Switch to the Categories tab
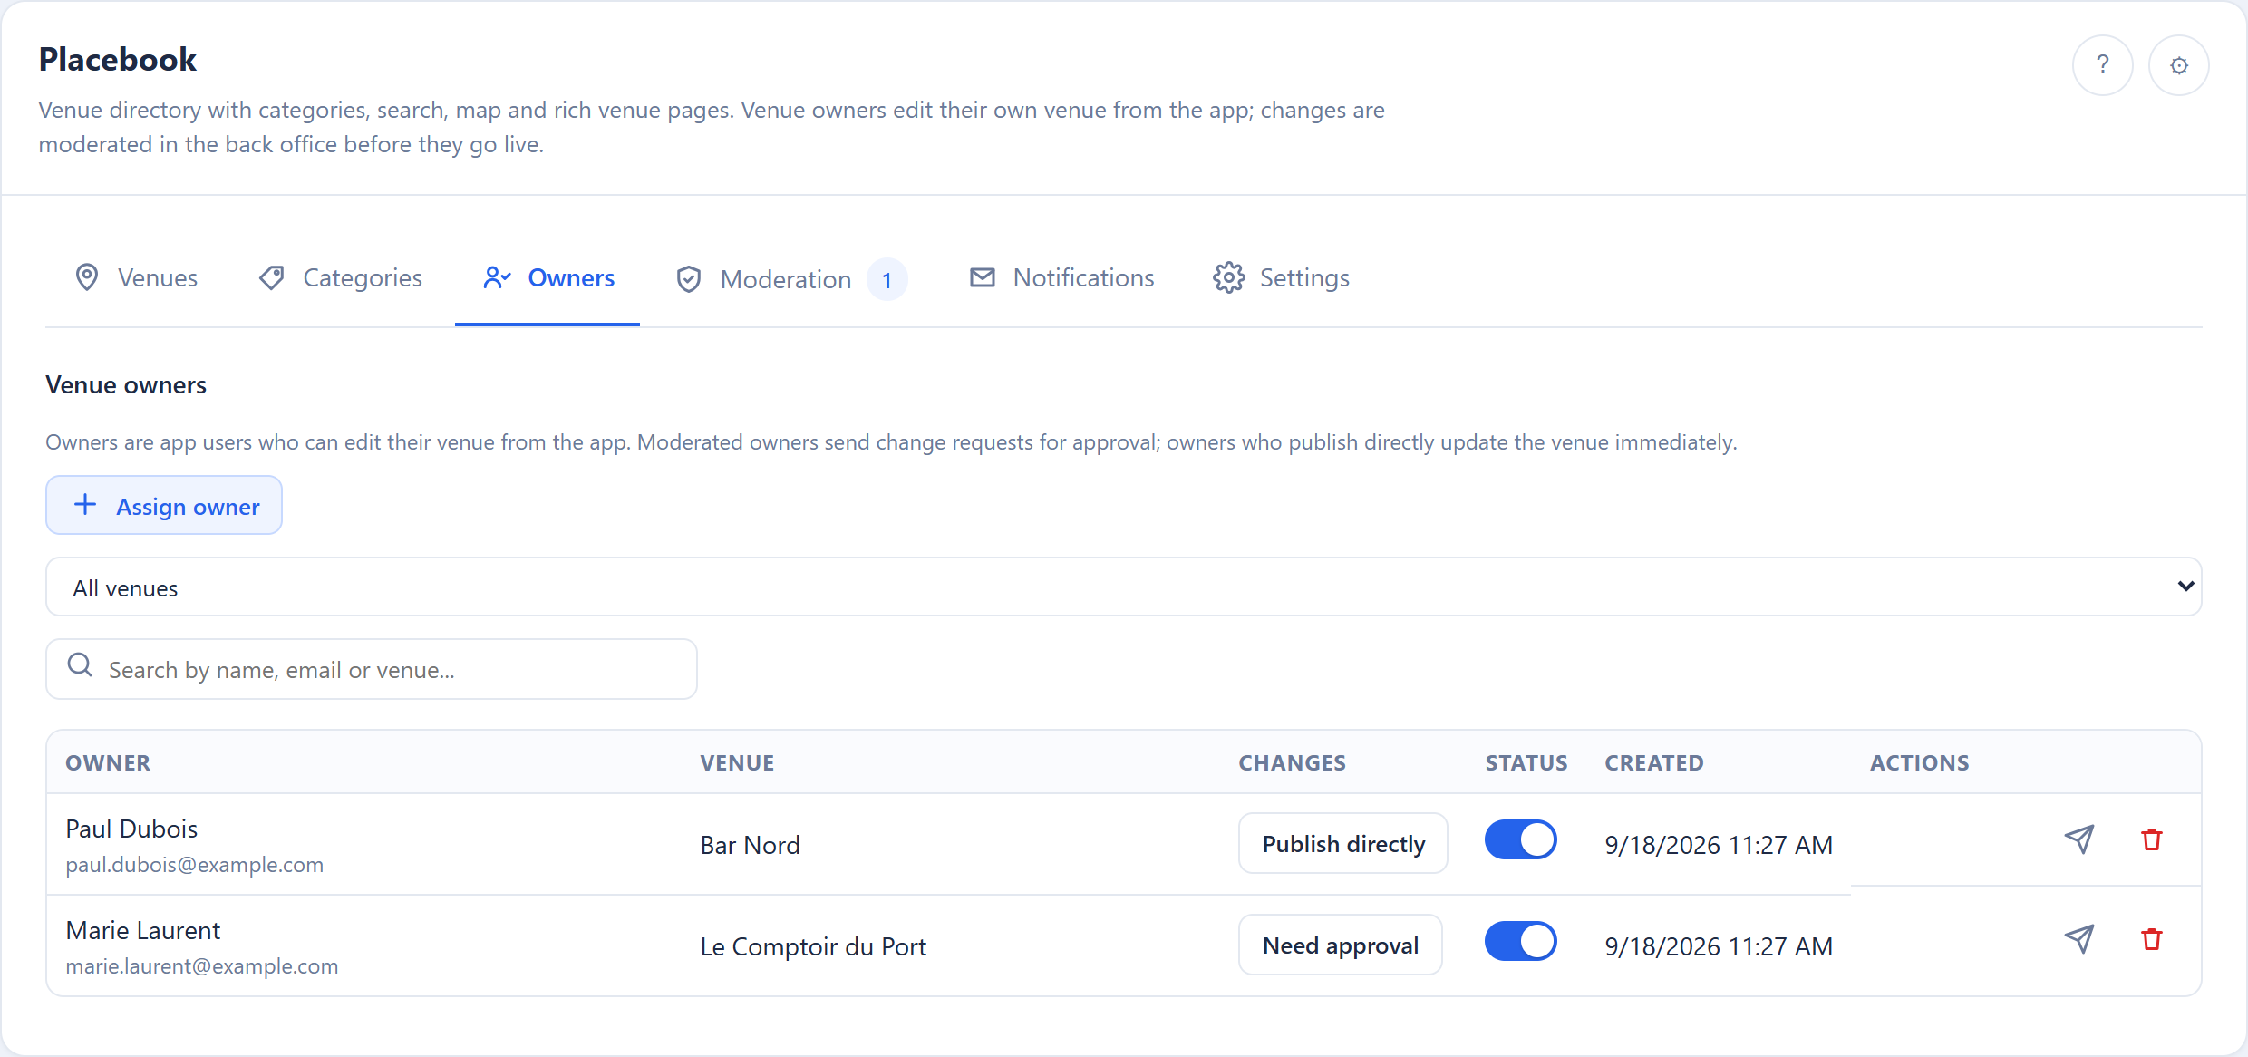Image resolution: width=2248 pixels, height=1057 pixels. pos(340,277)
